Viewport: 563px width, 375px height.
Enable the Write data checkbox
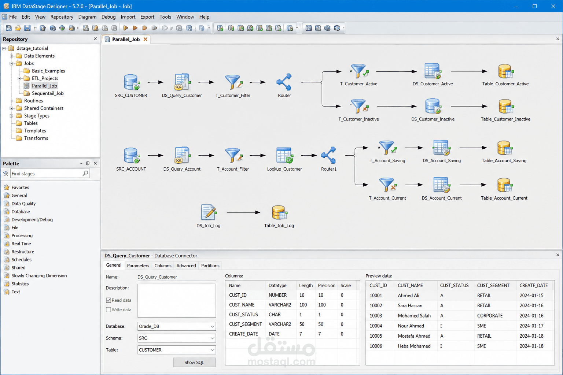pyautogui.click(x=108, y=310)
